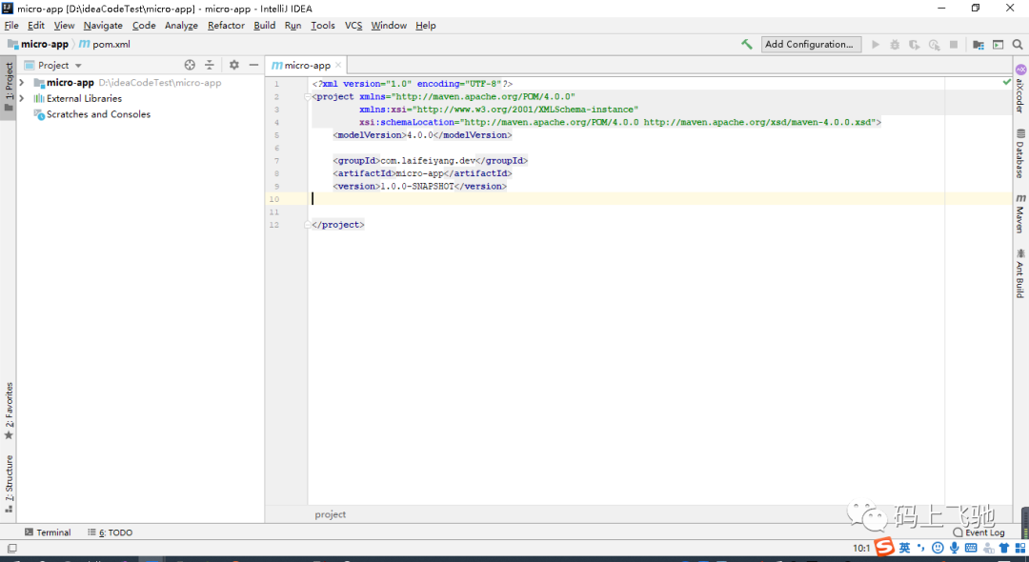This screenshot has height=562, width=1029.
Task: Collapse all in Project panel
Action: pyautogui.click(x=210, y=65)
